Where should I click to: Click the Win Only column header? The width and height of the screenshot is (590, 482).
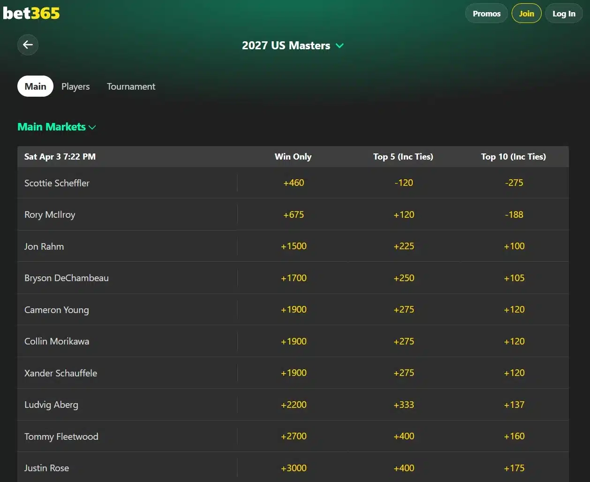coord(293,157)
